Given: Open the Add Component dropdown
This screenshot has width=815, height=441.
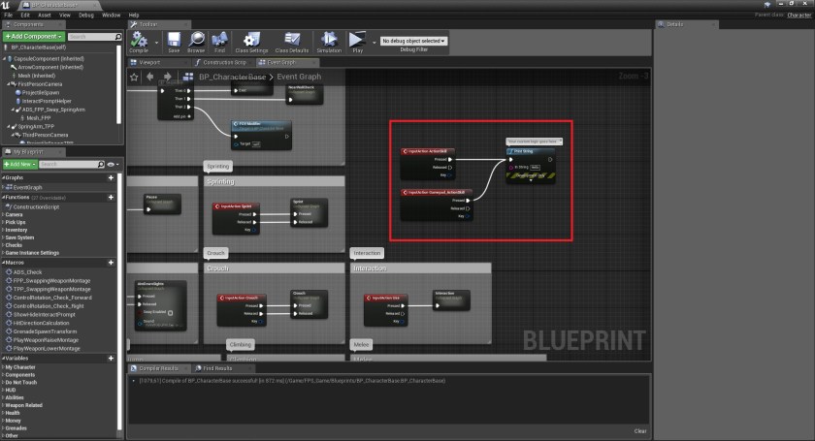Looking at the screenshot, I should pyautogui.click(x=34, y=37).
